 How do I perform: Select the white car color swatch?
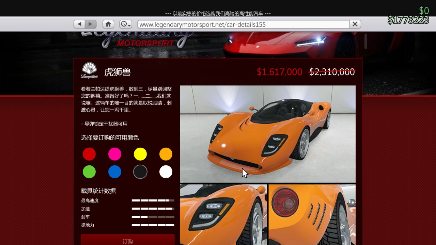[x=166, y=172]
